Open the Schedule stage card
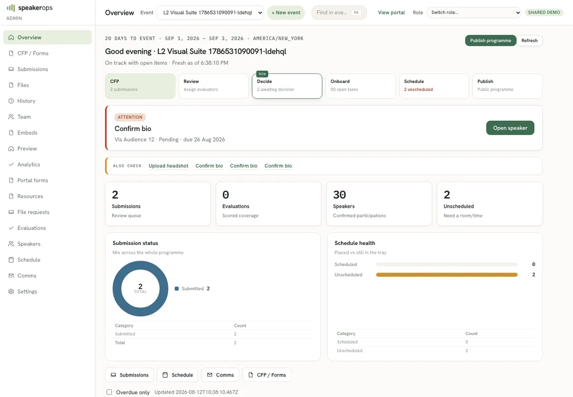The image size is (573, 397). click(434, 86)
